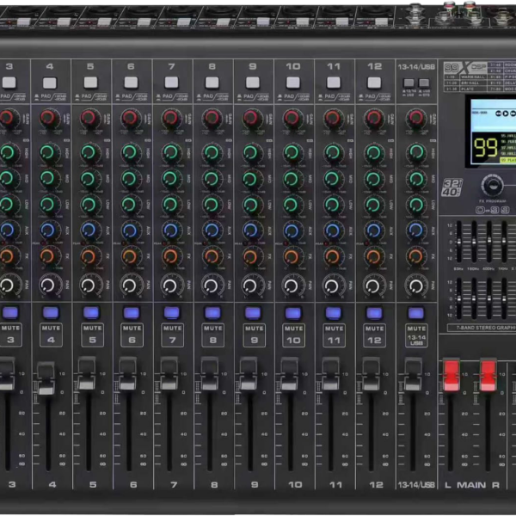Turn the red GAIN knob on channel 4
The width and height of the screenshot is (516, 516).
click(x=48, y=118)
